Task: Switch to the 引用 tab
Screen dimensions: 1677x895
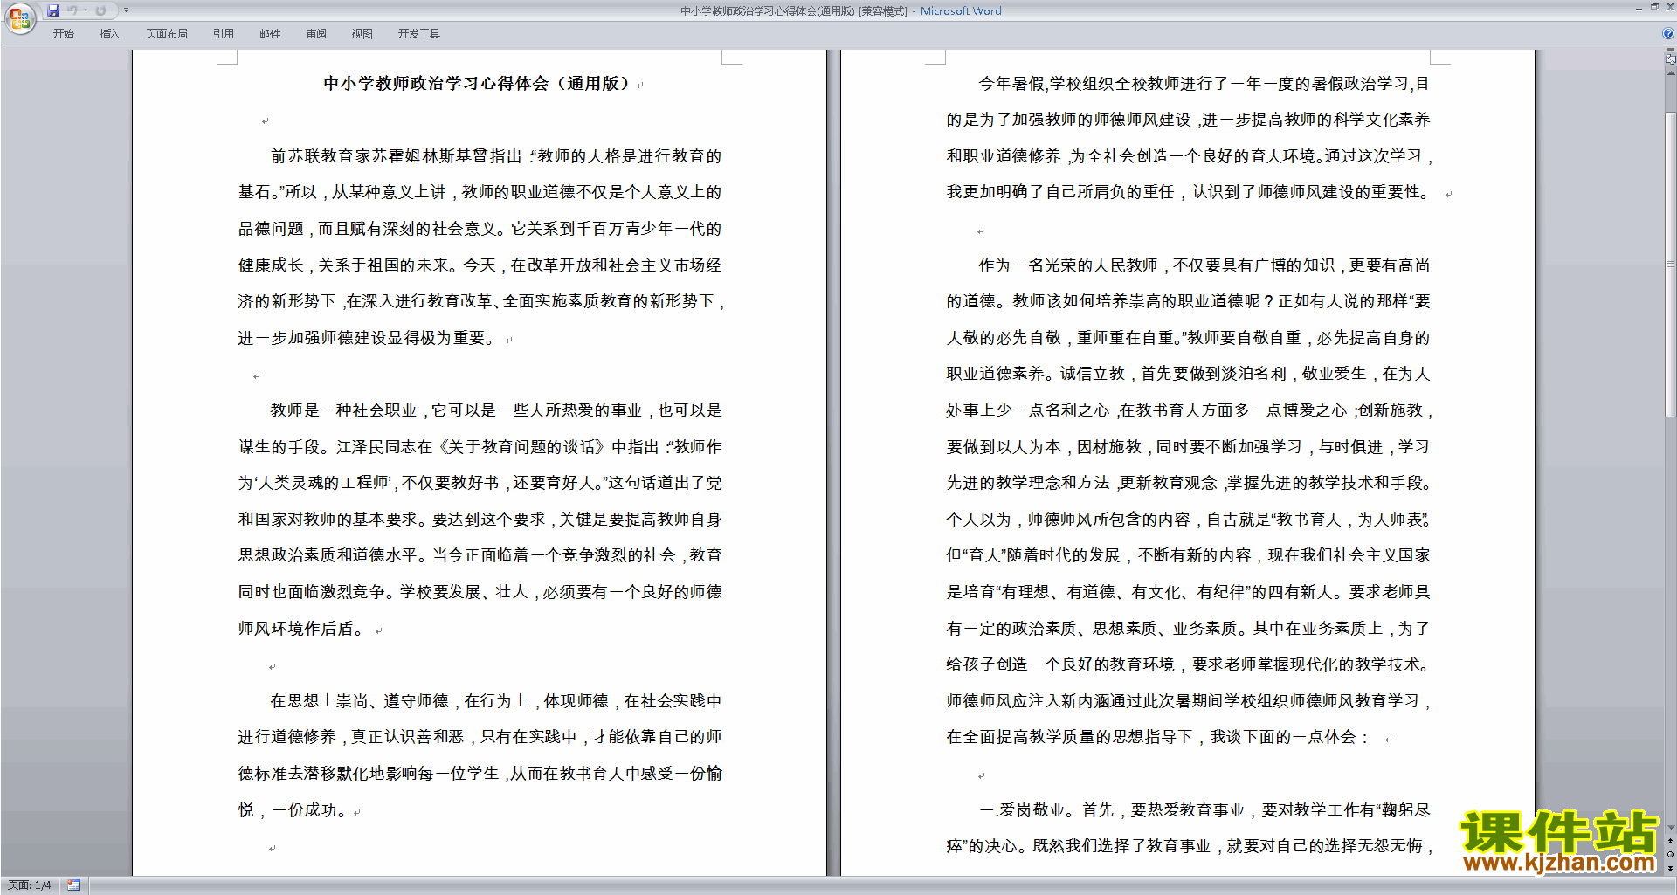Action: tap(224, 34)
